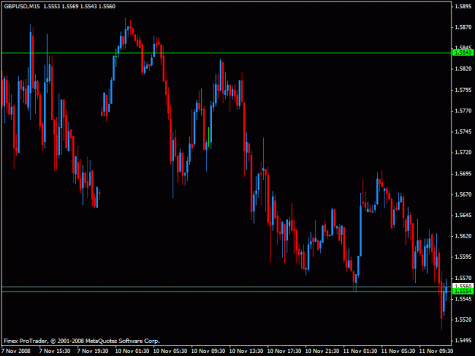Click the upper green horizontal line

click(x=226, y=53)
